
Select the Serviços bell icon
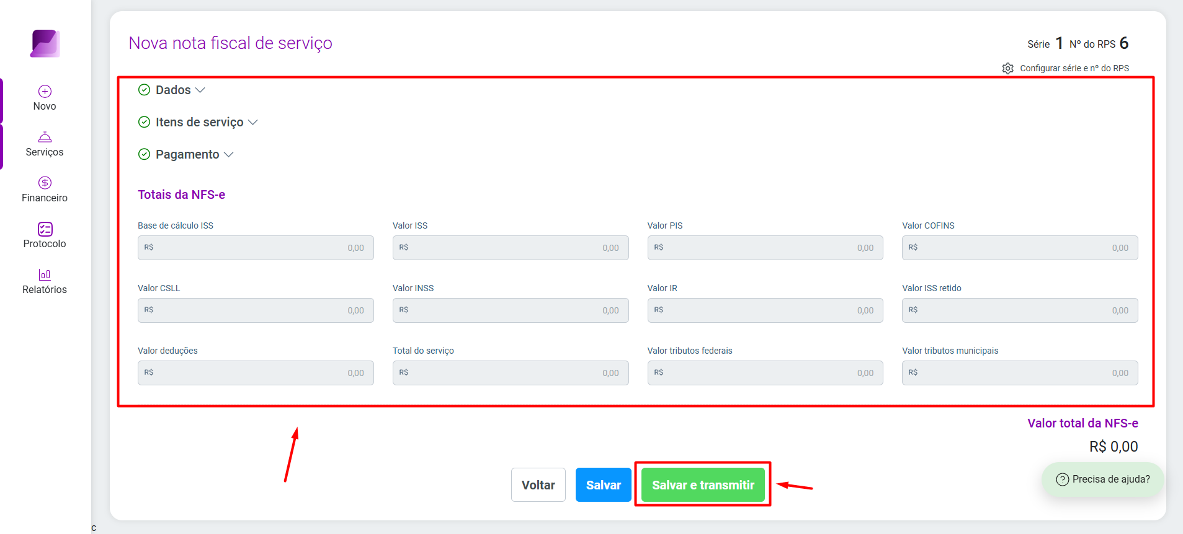click(x=45, y=137)
